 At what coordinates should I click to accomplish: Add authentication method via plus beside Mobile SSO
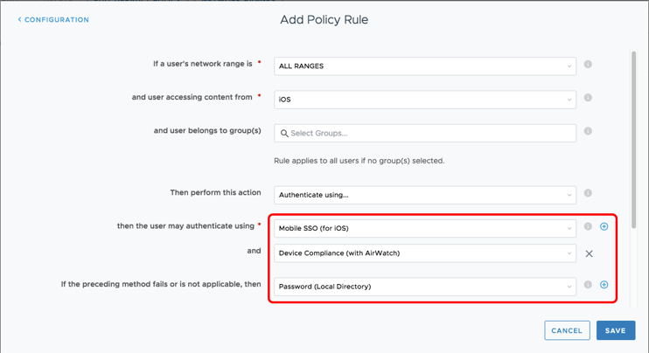coord(604,227)
